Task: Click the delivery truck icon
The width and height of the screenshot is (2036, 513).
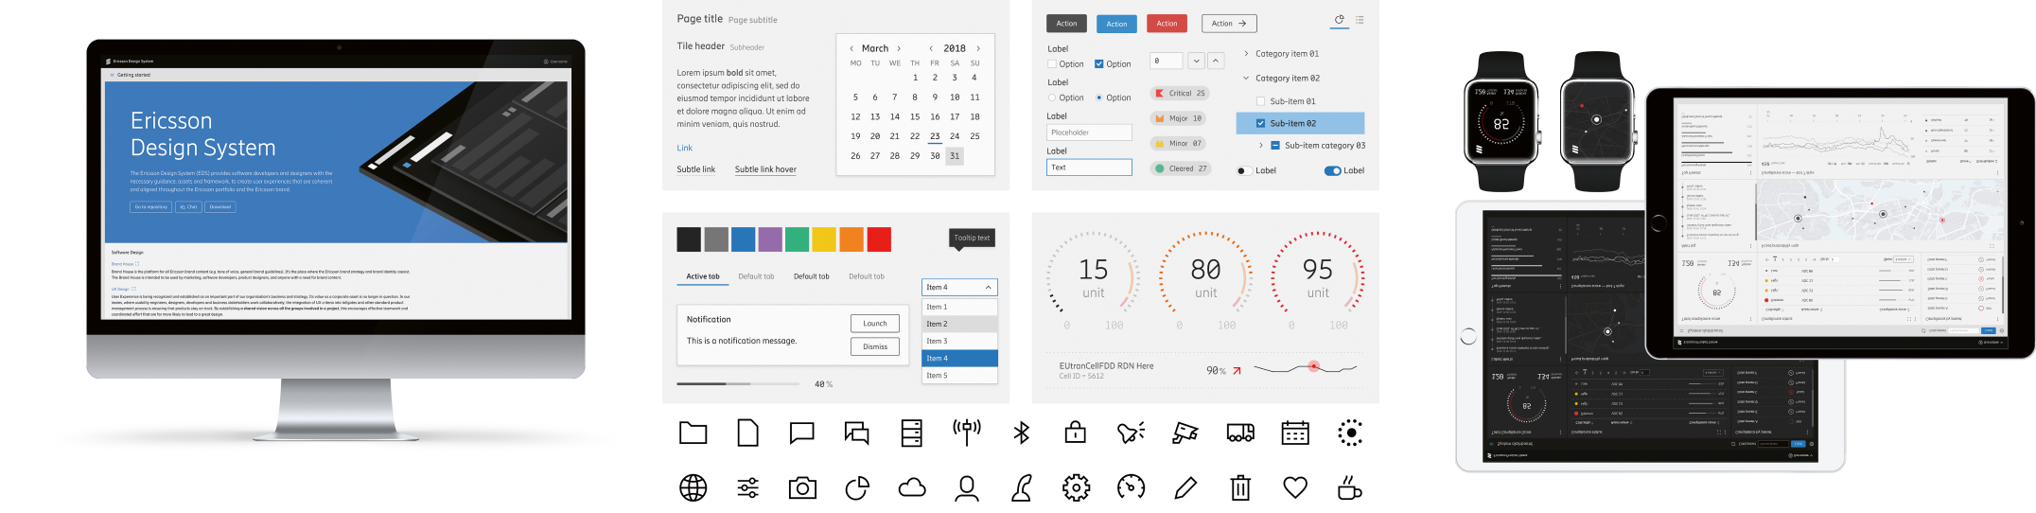Action: coord(1239,433)
